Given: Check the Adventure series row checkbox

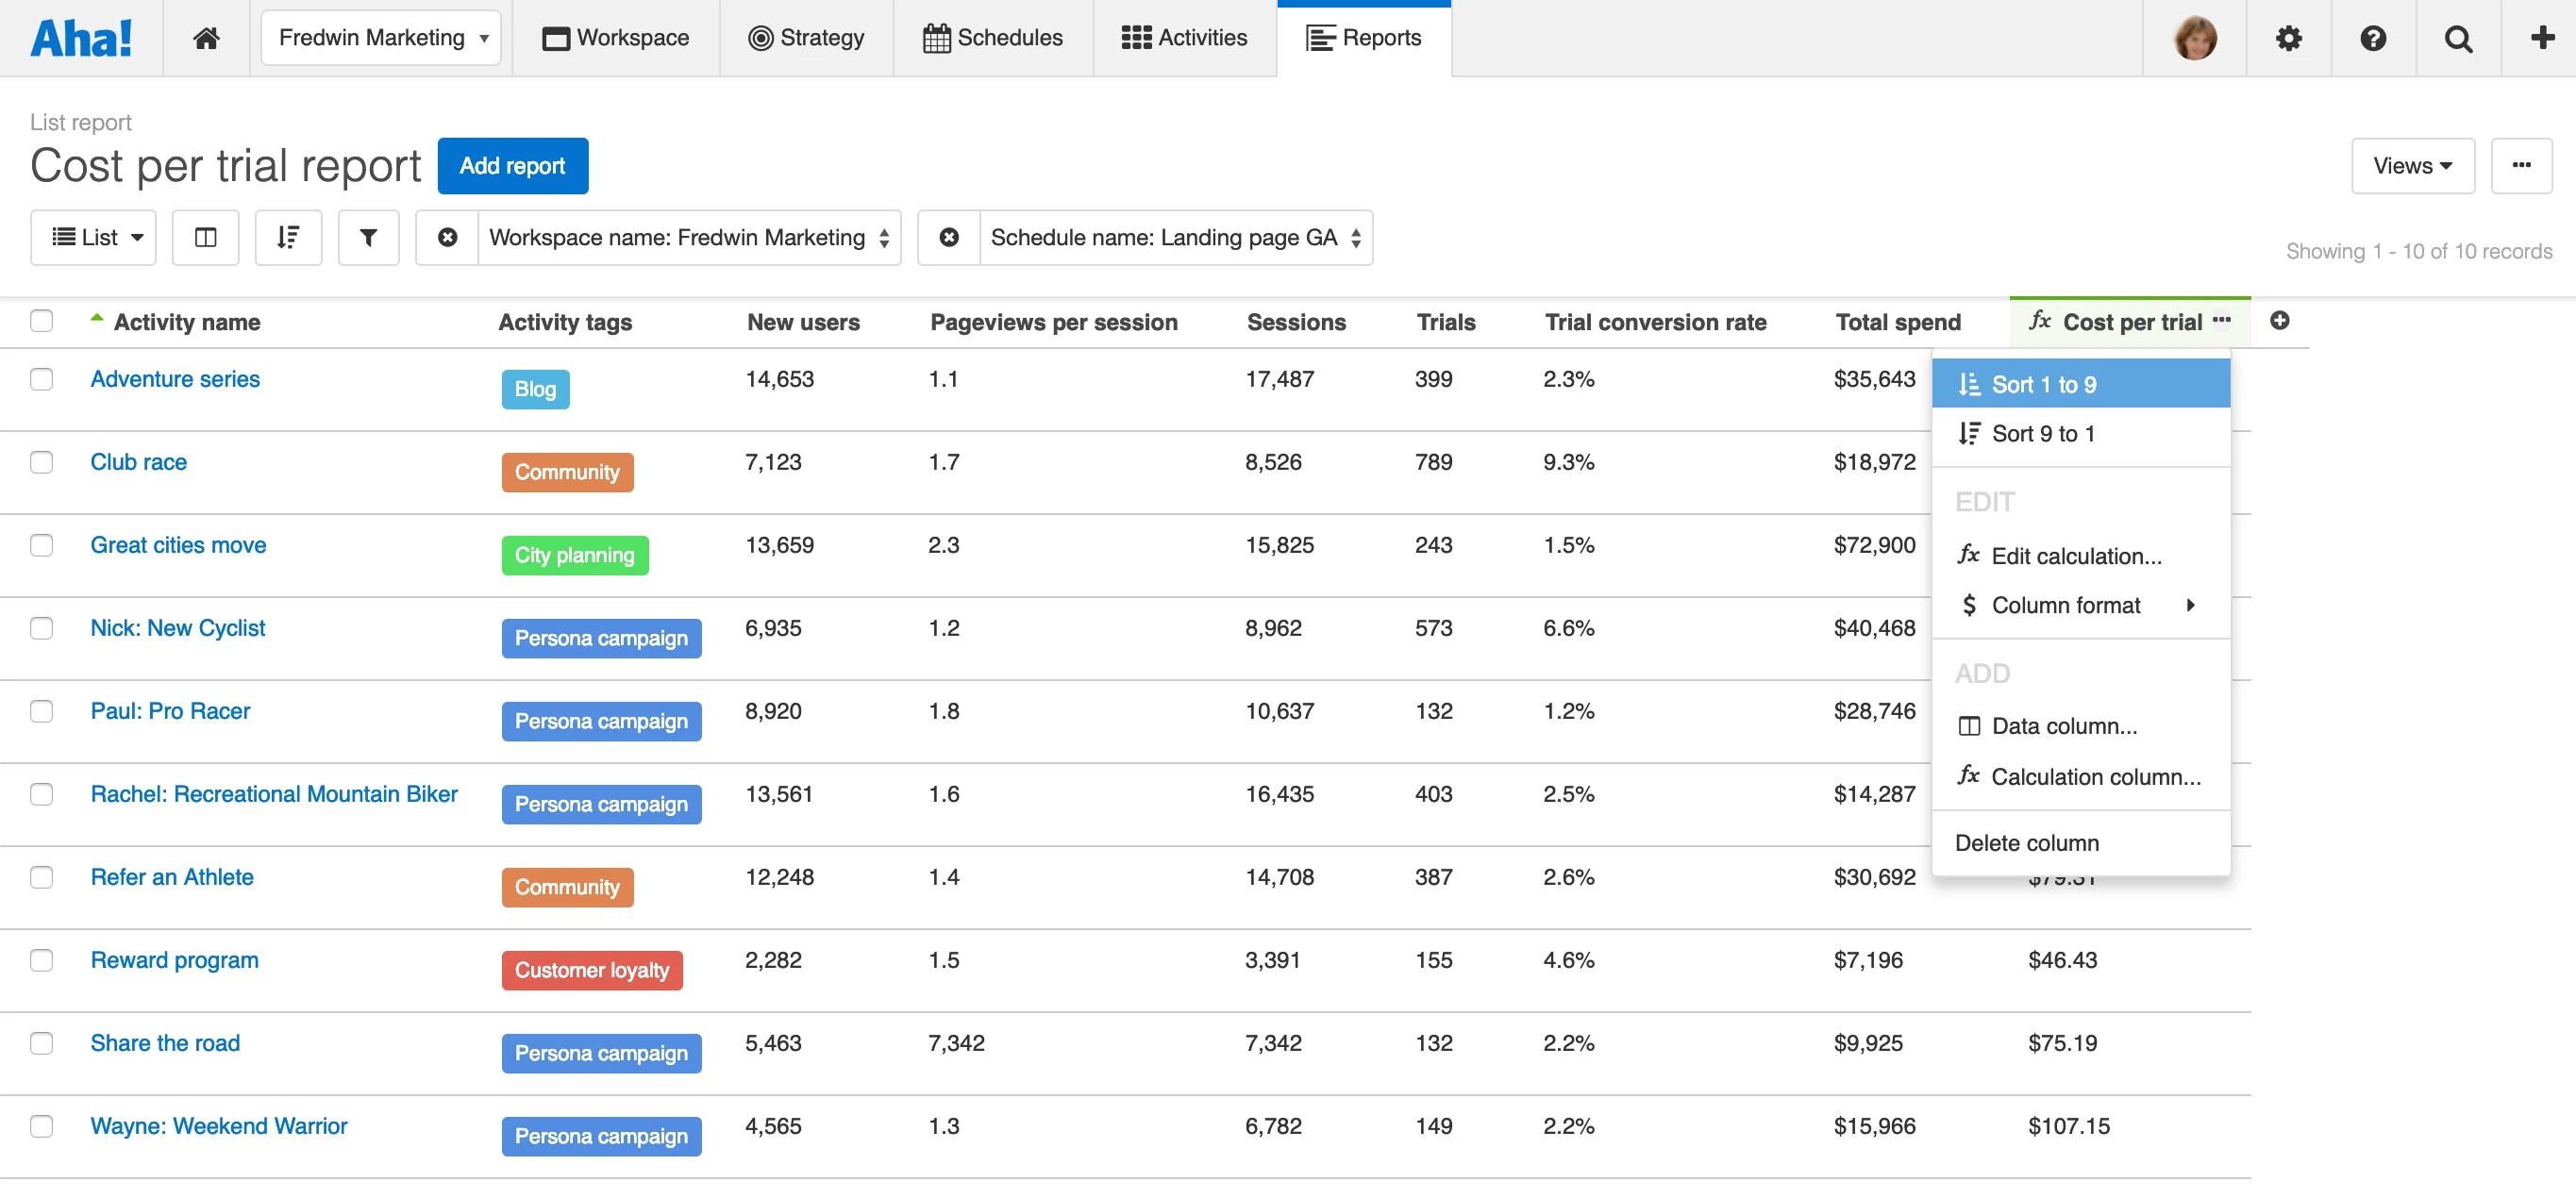Looking at the screenshot, I should (41, 379).
